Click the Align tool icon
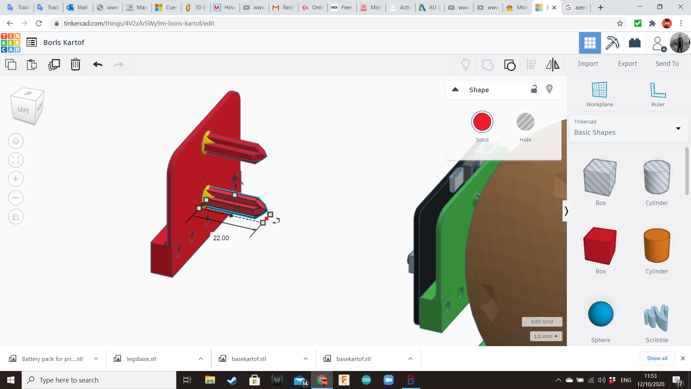Image resolution: width=691 pixels, height=389 pixels. click(531, 64)
